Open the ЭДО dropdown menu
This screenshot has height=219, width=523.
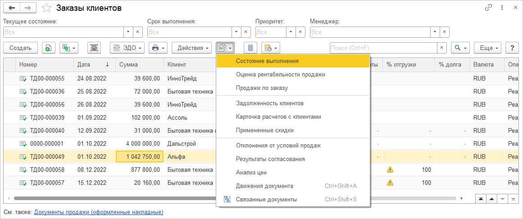coord(127,48)
